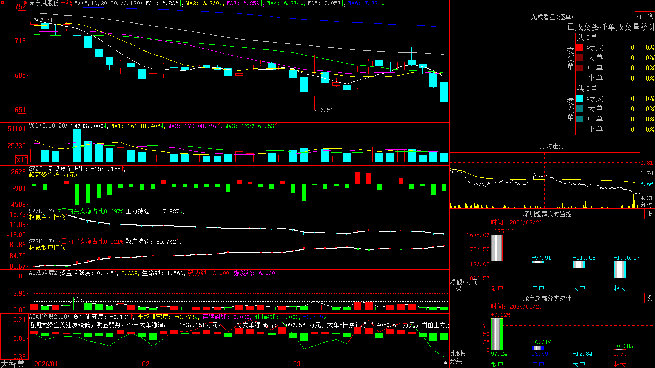Click the X10 volume scale box
Image resolution: width=655 pixels, height=368 pixels.
click(x=22, y=160)
